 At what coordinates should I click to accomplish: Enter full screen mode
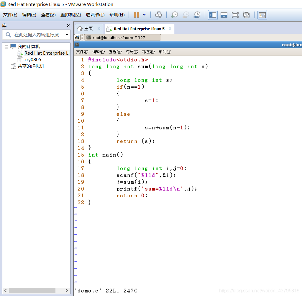[235, 15]
